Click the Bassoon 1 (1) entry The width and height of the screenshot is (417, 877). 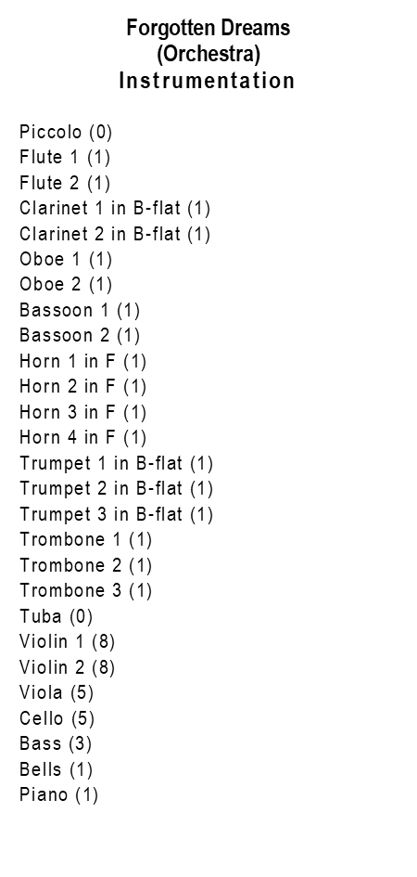pos(80,310)
